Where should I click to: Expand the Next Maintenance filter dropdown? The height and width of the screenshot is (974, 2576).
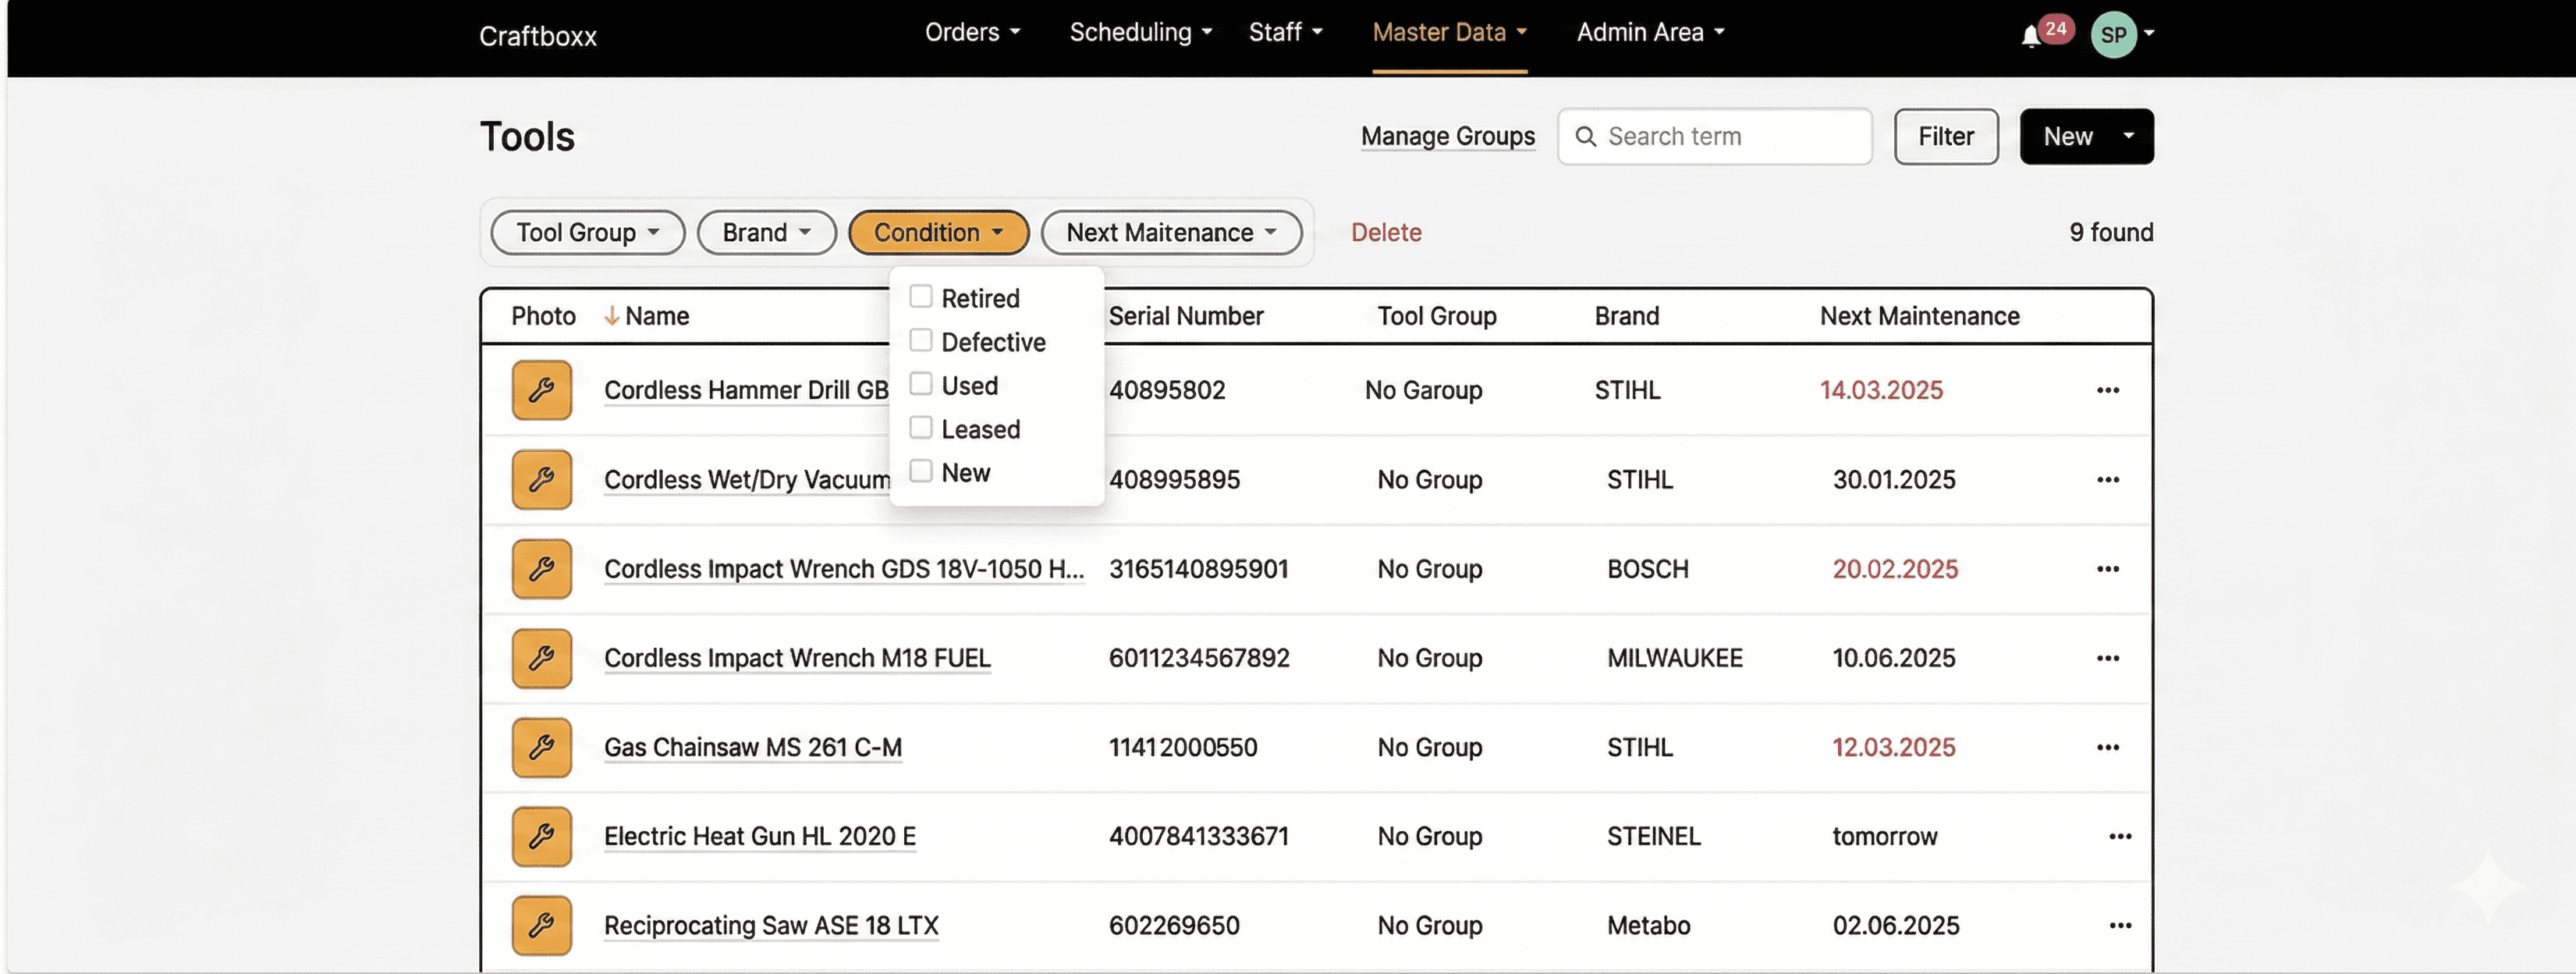point(1170,232)
